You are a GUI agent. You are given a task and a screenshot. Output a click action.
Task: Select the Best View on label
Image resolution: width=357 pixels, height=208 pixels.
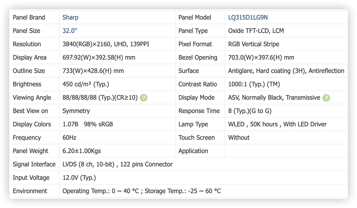coord(30,111)
